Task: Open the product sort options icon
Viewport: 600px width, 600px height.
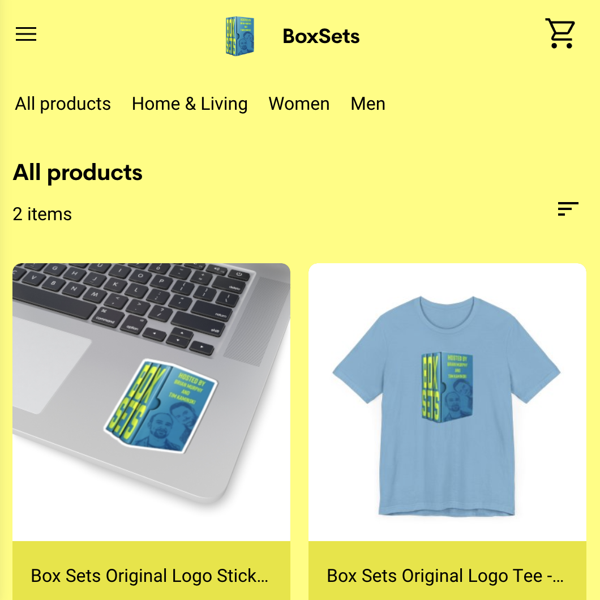Action: pos(568,209)
